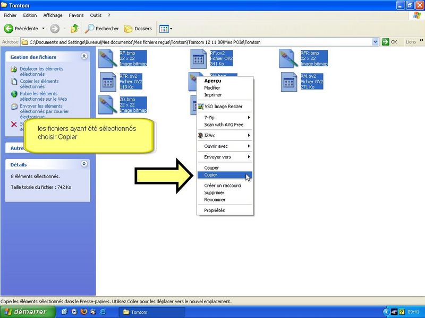Open the Précédente history dropdown arrow
Image resolution: width=425 pixels, height=318 pixels.
(43, 29)
